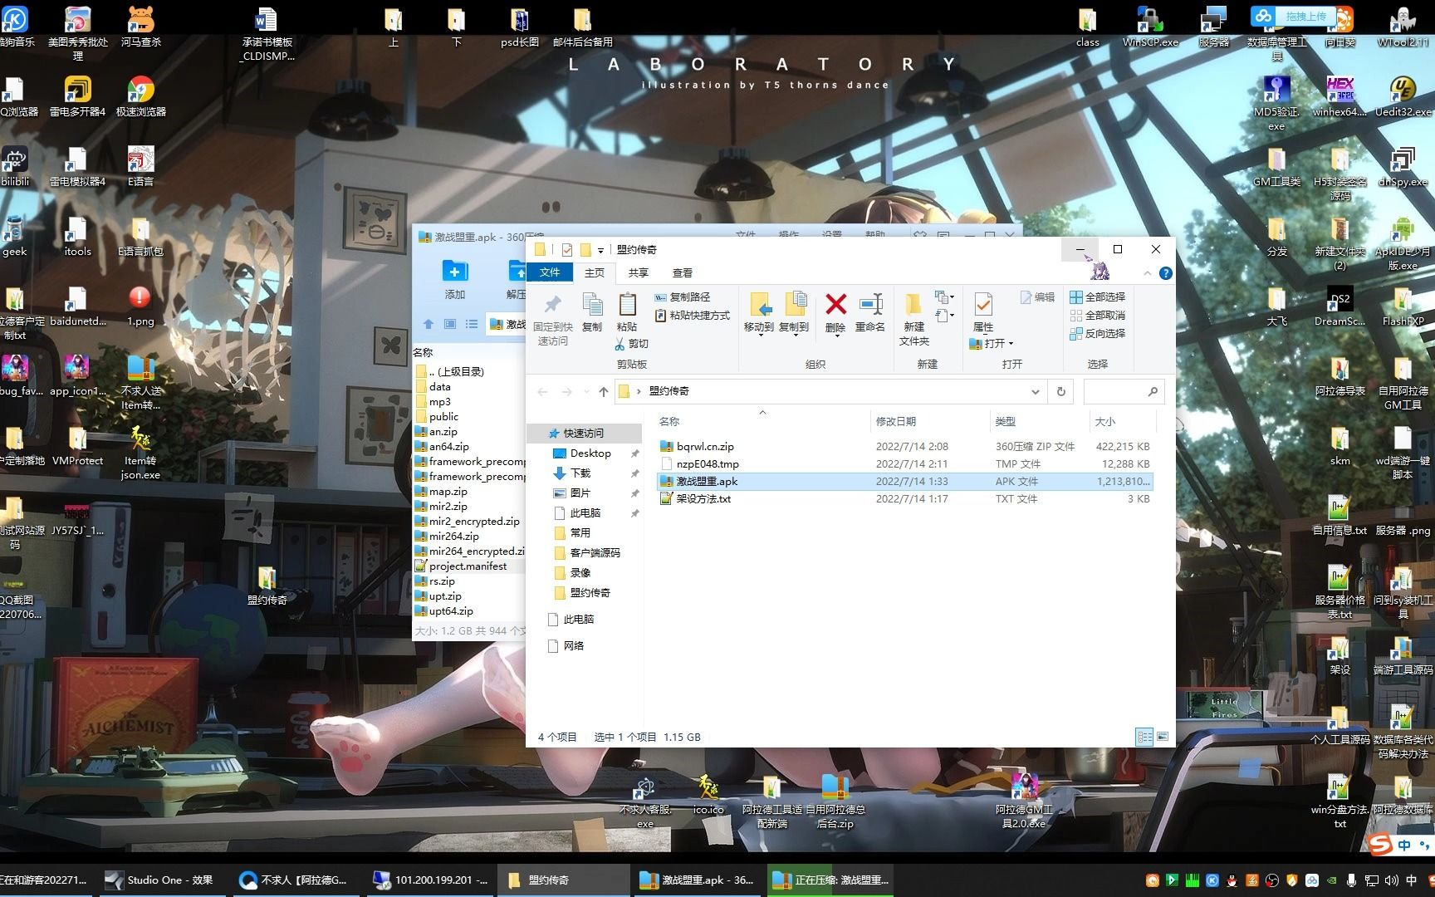Screen dimensions: 1435x897
Task: Click the blue Explorer help icon
Action: point(1166,273)
